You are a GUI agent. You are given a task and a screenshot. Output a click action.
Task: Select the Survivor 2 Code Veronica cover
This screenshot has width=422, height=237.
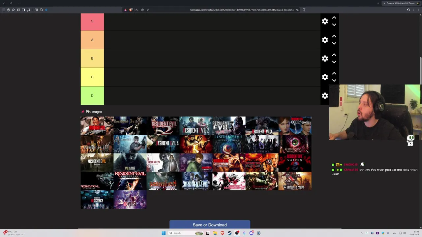pyautogui.click(x=229, y=163)
